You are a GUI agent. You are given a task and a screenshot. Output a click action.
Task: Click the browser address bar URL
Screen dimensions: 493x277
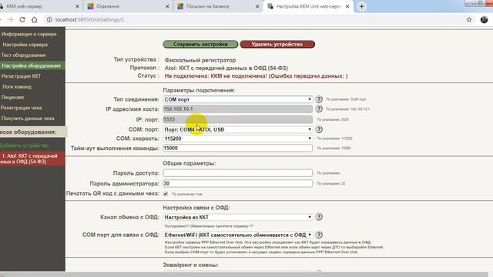tap(89, 20)
